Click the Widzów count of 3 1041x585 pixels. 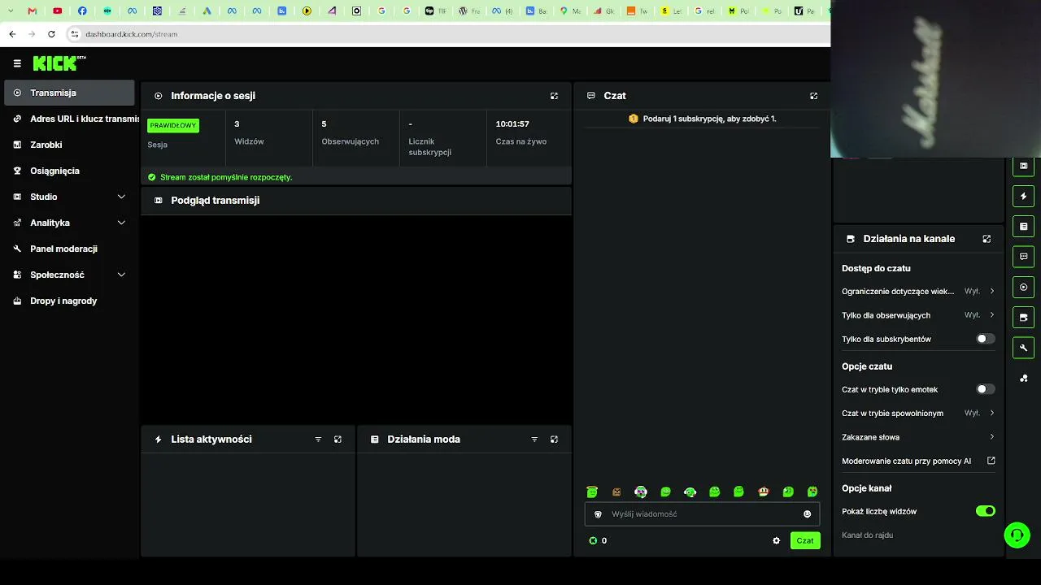pyautogui.click(x=237, y=124)
